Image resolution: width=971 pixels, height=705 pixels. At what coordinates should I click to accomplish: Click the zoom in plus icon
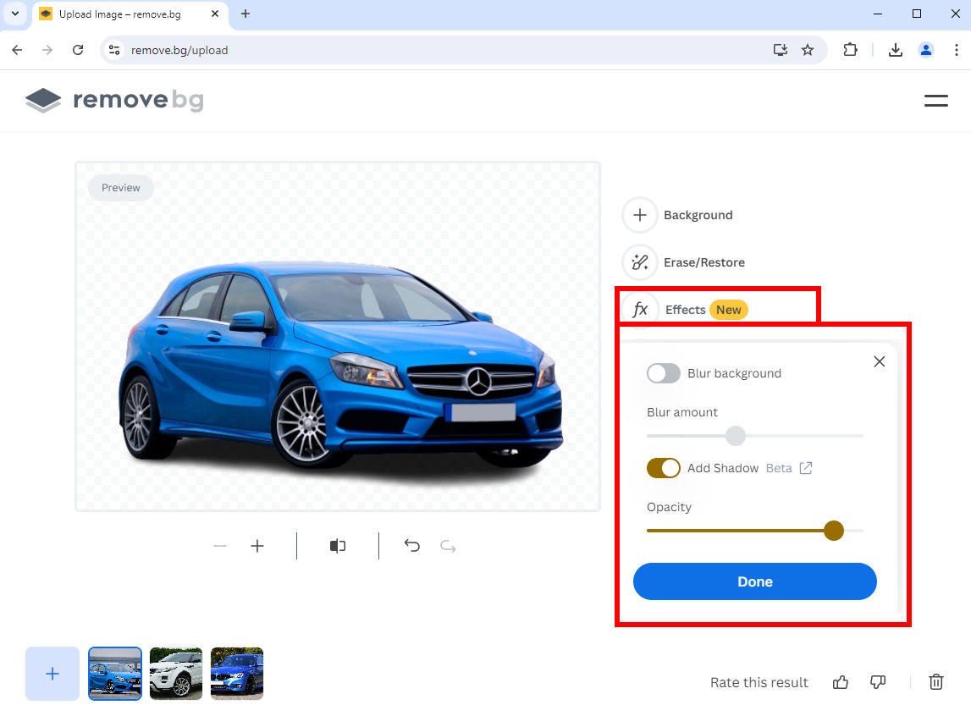coord(257,547)
